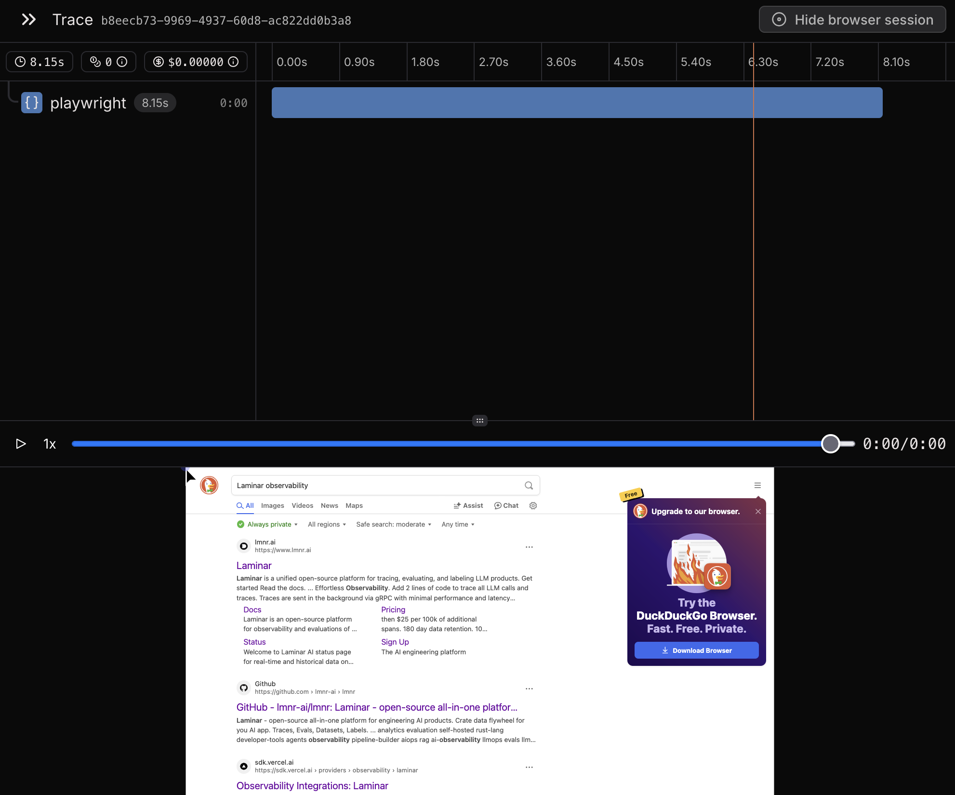Click the token count info icon
955x795 pixels.
[122, 62]
